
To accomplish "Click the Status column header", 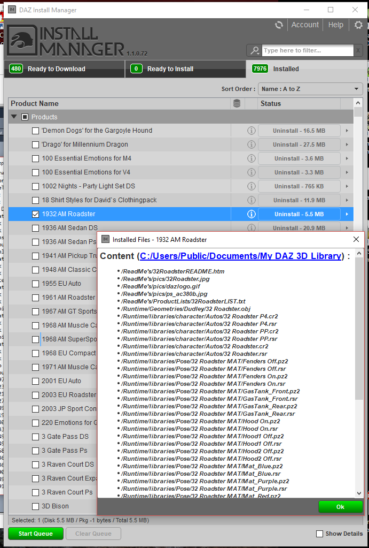I will [299, 103].
